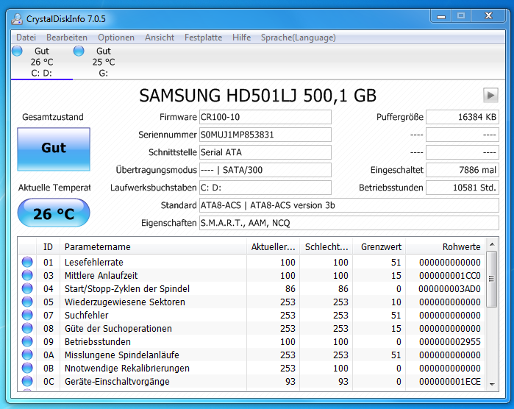Select the G: disk tab showing 25 °C
The image size is (514, 409).
pos(103,62)
